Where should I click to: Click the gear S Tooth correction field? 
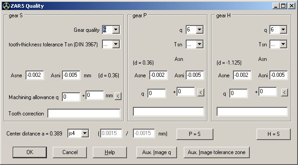click(84, 113)
